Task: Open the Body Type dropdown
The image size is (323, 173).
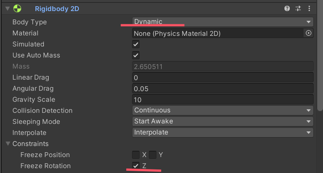Action: tap(223, 22)
